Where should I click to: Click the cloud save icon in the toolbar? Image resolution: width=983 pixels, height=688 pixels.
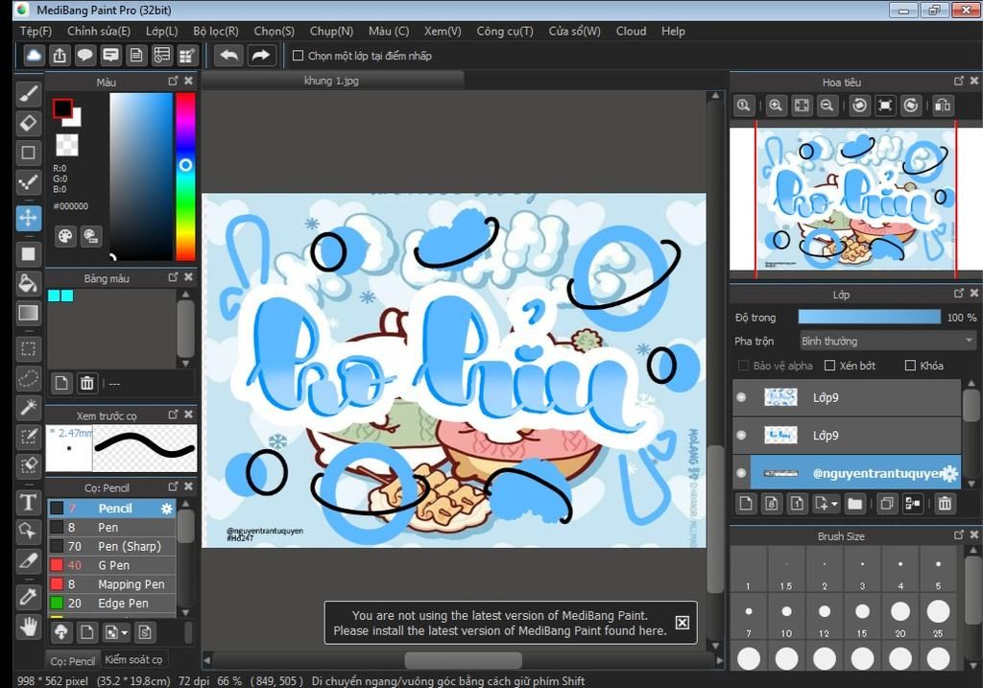click(x=34, y=56)
